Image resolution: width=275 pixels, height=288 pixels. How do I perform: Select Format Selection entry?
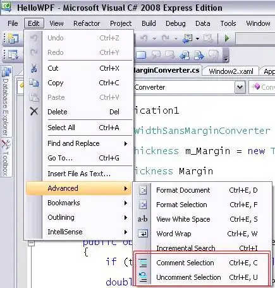point(202,205)
